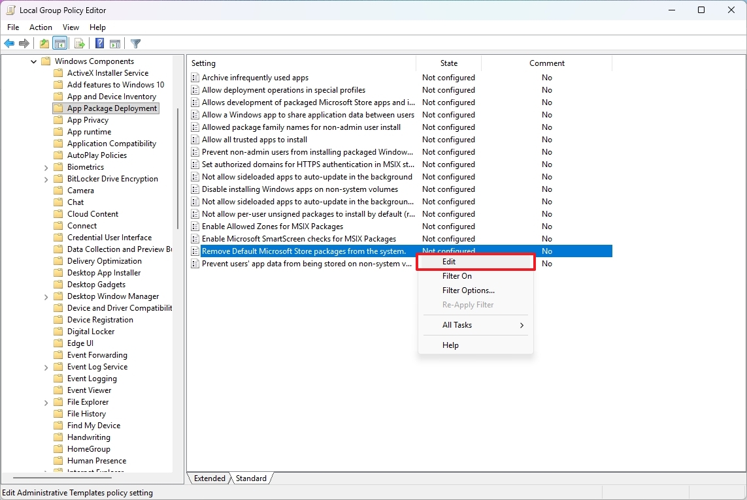The width and height of the screenshot is (747, 500).
Task: Choose Edit from the context menu
Action: [x=448, y=261]
